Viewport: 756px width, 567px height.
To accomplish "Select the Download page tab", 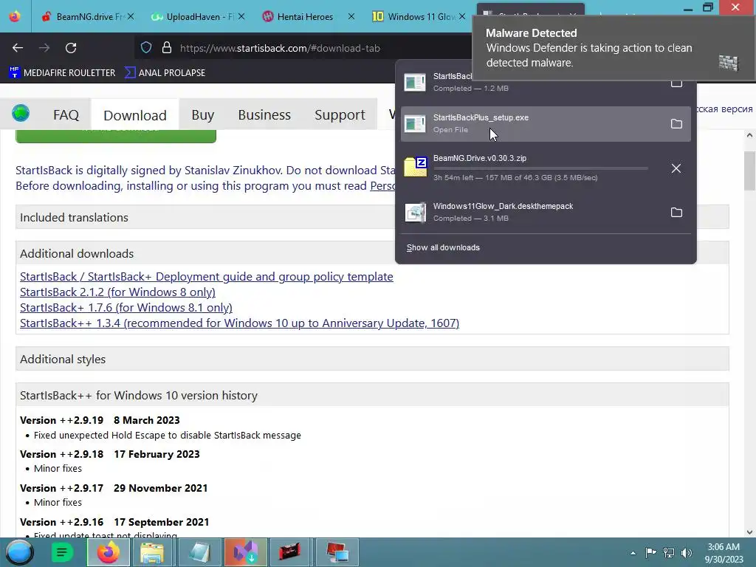I will (135, 114).
